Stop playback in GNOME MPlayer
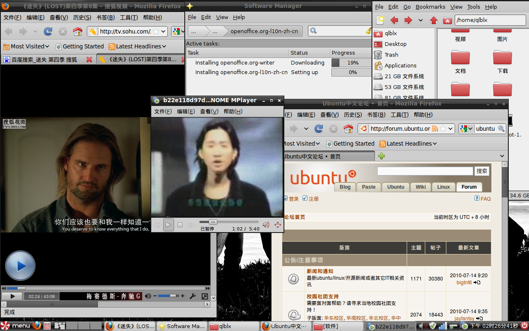Image resolution: width=529 pixels, height=331 pixels. (180, 225)
